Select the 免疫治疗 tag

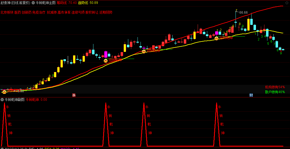click(x=39, y=13)
